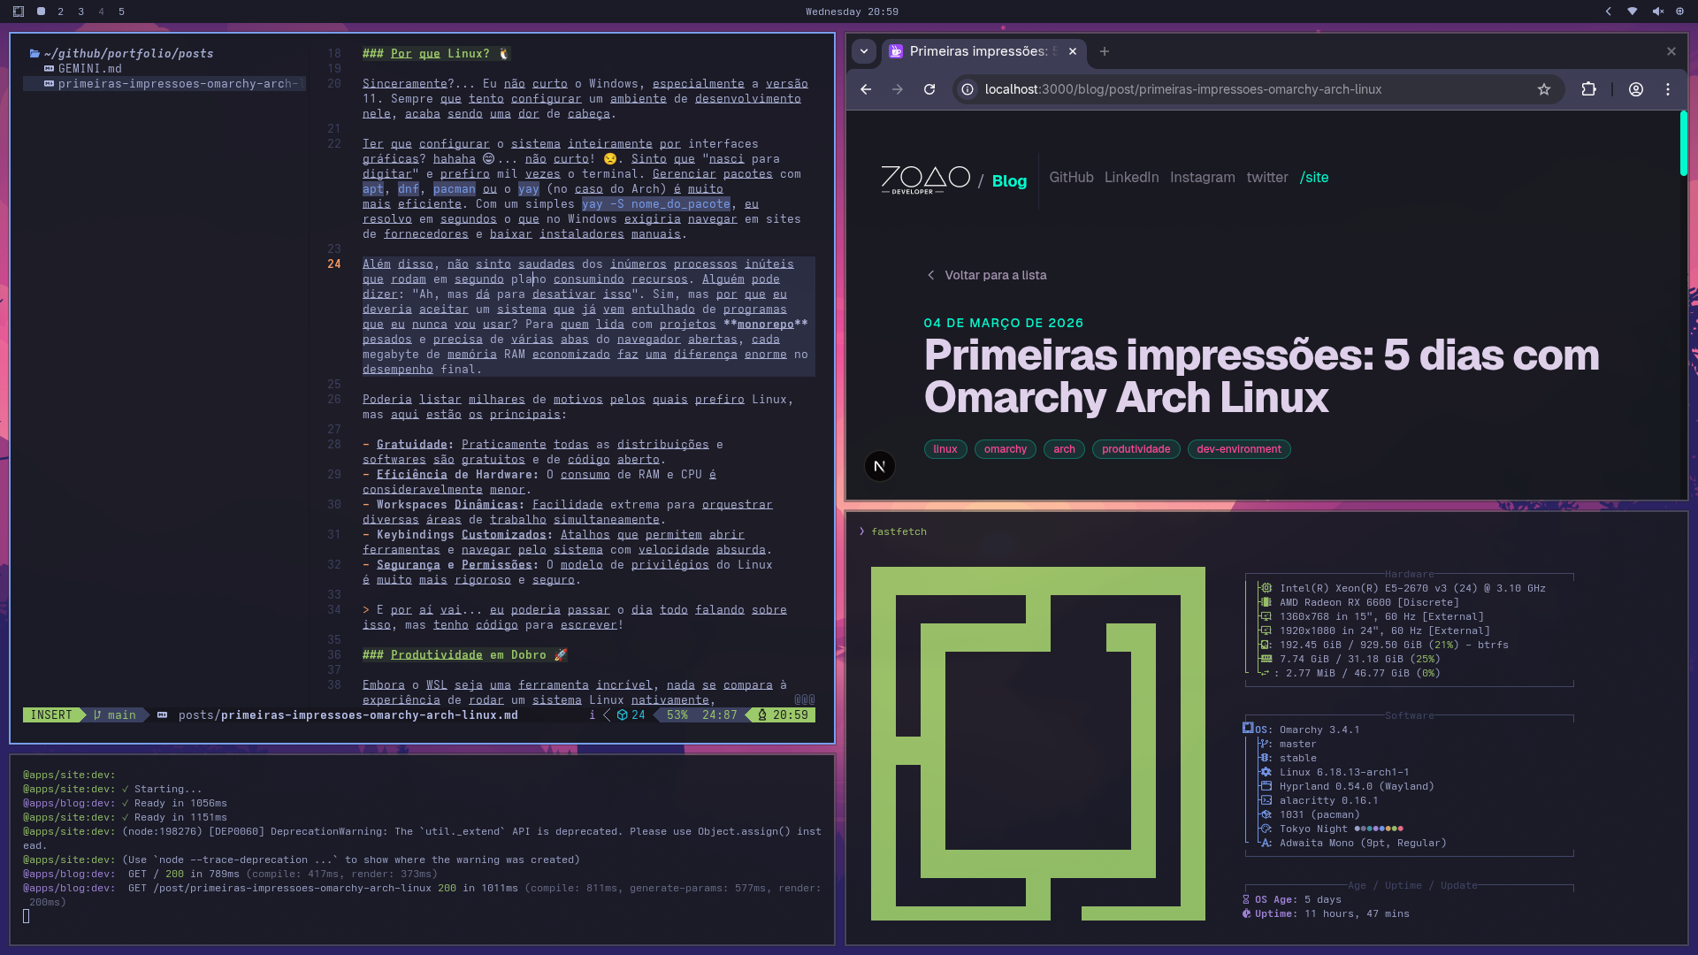Expand the system tray chevron in top bar
Viewport: 1698px width, 955px height.
click(1608, 11)
